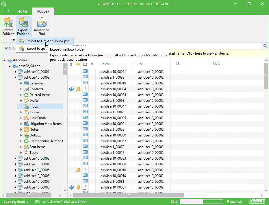Switch to the FOLDER ribbon tab
Image resolution: width=269 pixels, height=205 pixels.
pos(43,11)
